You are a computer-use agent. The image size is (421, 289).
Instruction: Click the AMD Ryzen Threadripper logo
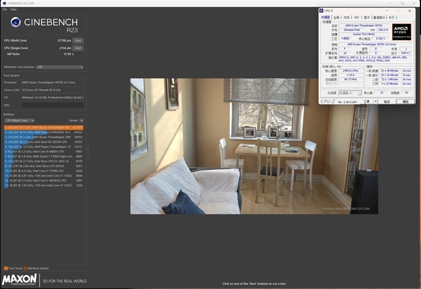402,31
